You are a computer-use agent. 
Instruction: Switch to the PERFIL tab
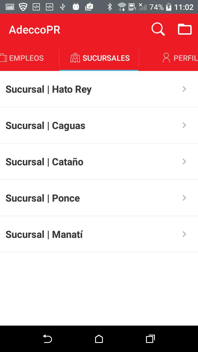(x=185, y=58)
